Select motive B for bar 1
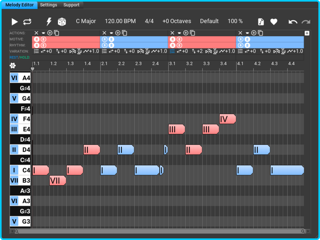320x240 pixels. [43, 39]
